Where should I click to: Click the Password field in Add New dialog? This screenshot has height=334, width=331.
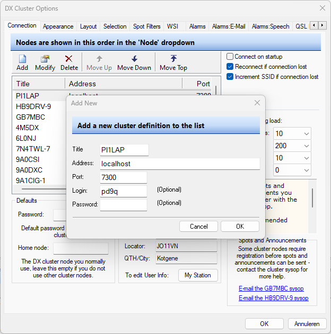click(x=124, y=205)
